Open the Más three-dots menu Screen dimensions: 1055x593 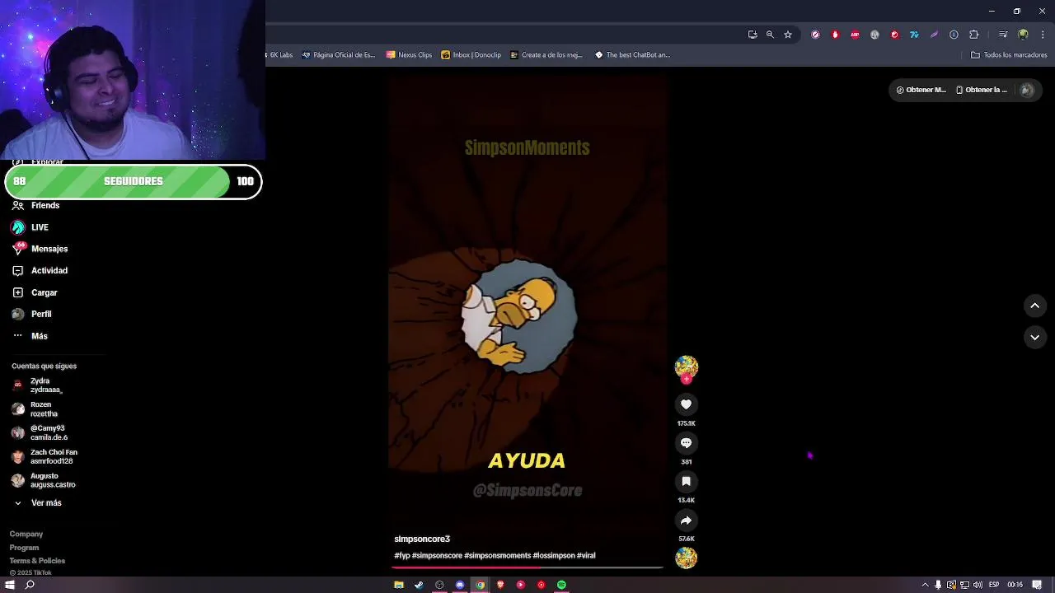pos(30,336)
